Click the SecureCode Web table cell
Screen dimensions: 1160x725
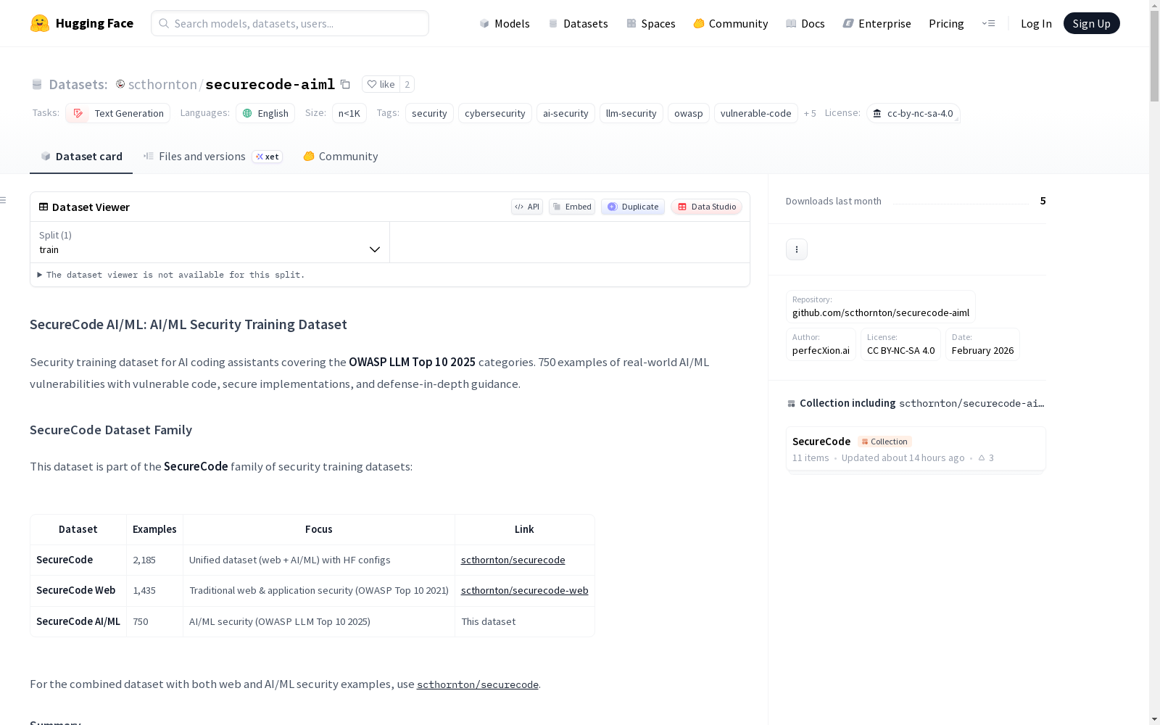78,590
